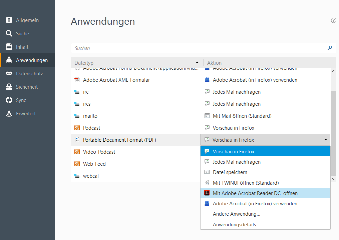Choose 'Vorschau in Firefox' in dropdown list
Screen dimensions: 339x240
coord(265,151)
